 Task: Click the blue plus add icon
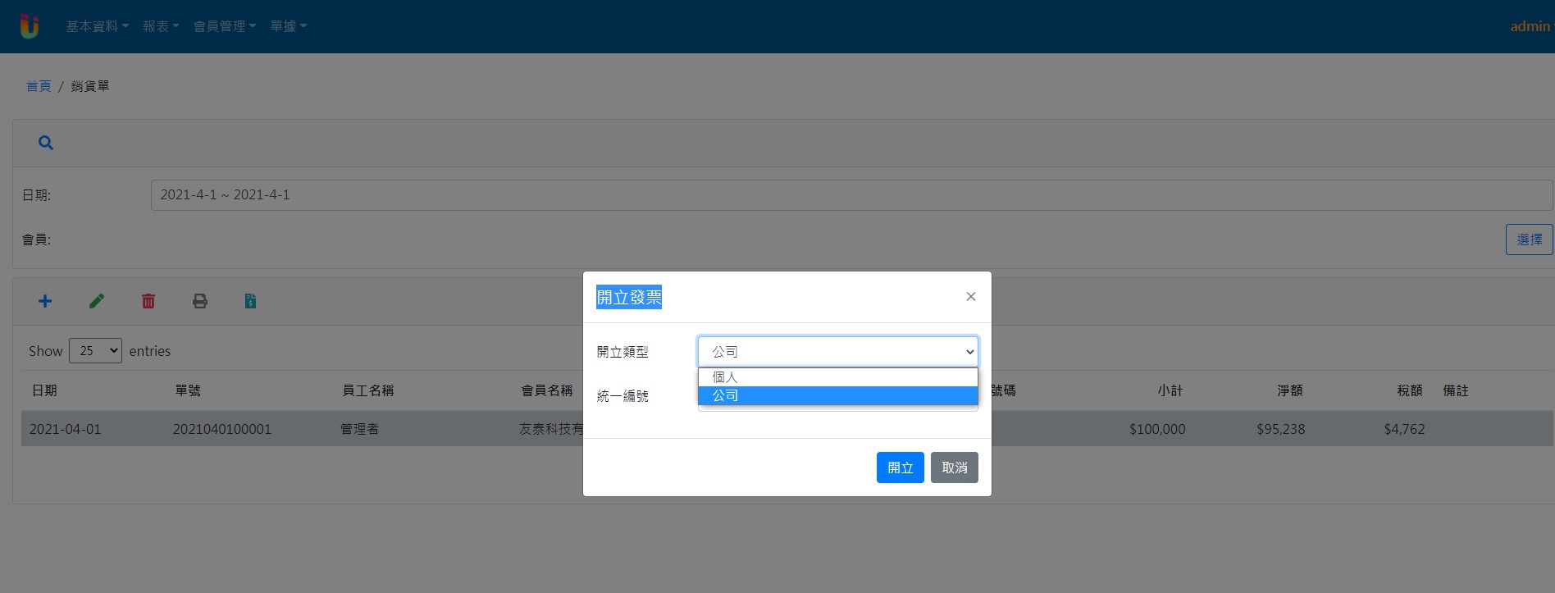(45, 301)
